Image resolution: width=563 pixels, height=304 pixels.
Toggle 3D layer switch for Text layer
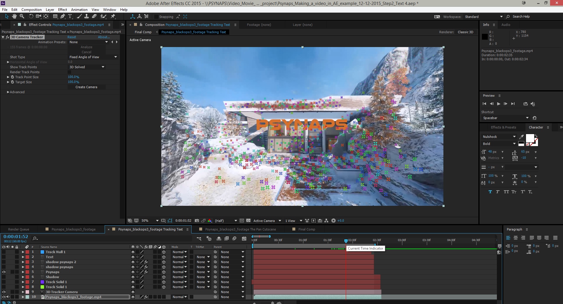(x=164, y=257)
